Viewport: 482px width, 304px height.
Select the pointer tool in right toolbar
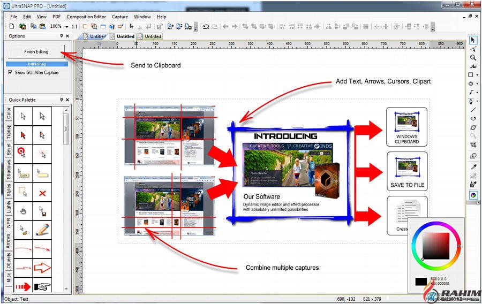pos(473,40)
